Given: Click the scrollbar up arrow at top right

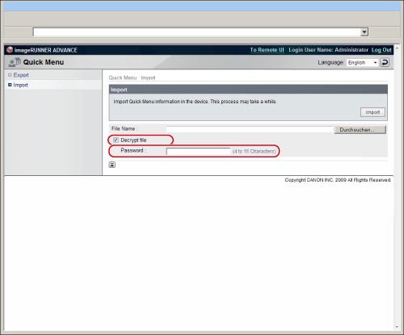Looking at the screenshot, I should click(x=397, y=48).
